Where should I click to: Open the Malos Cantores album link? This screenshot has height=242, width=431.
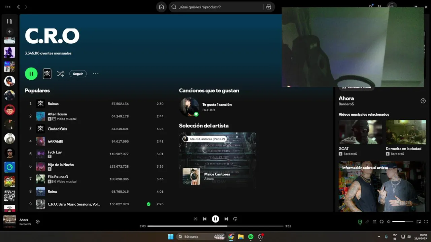[x=217, y=174]
